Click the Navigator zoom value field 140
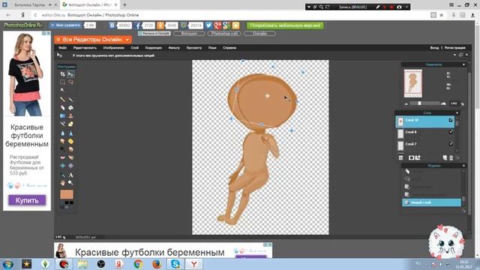The image size is (480, 270). pos(454,103)
